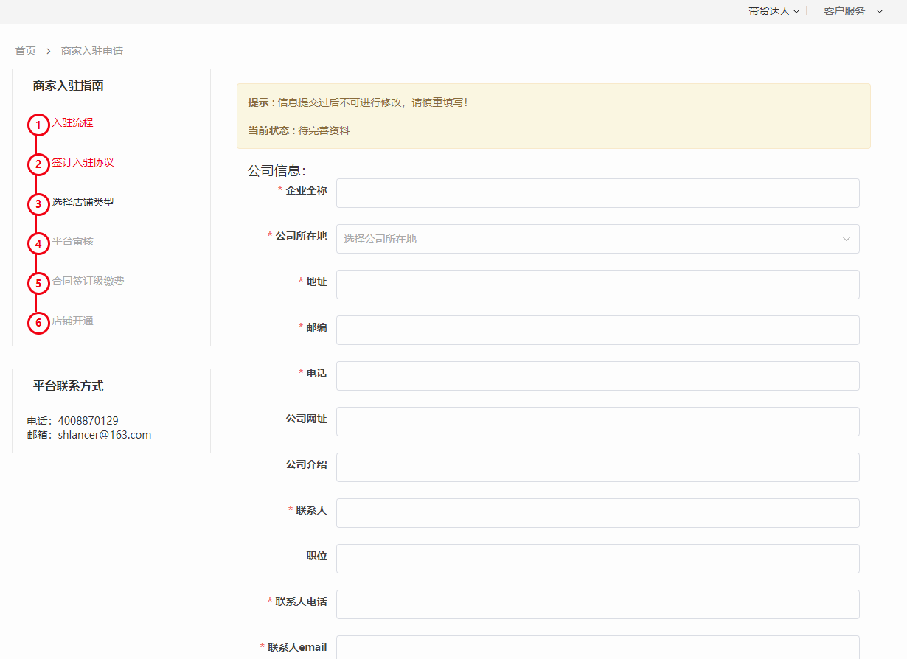
Task: Select the 选择店铺类型 step
Action: click(x=83, y=202)
